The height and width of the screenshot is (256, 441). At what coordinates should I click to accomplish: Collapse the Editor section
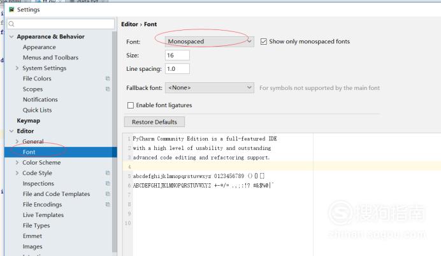(11, 131)
